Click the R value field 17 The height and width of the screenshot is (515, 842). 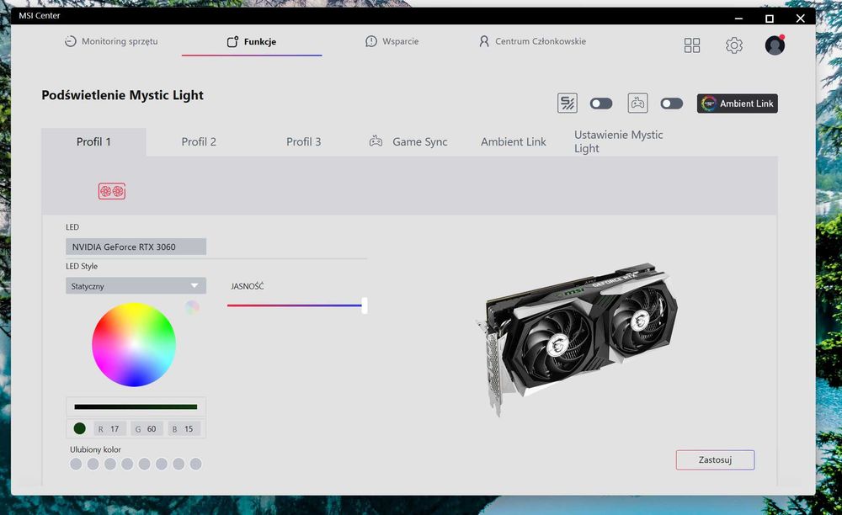110,428
